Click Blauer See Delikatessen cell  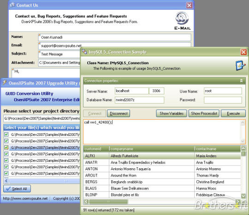pyautogui.click(x=152, y=188)
